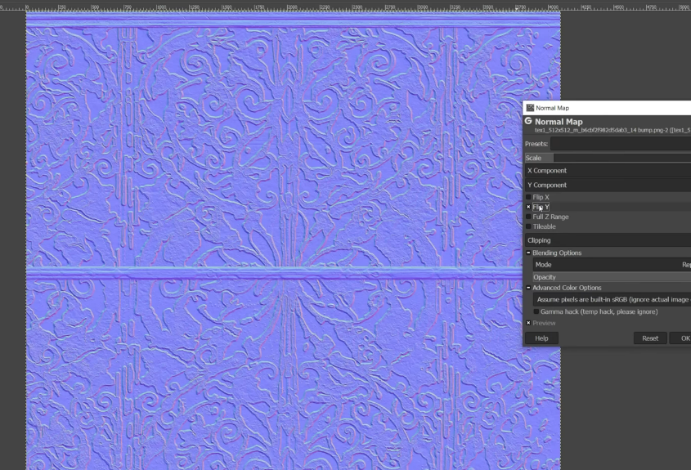Open the blending Mode dropdown

point(612,265)
